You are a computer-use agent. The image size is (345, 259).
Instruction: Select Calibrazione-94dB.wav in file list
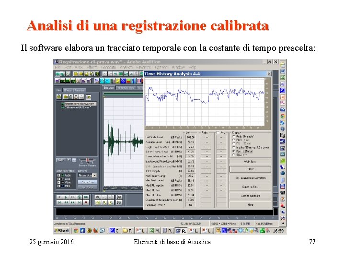click(77, 107)
